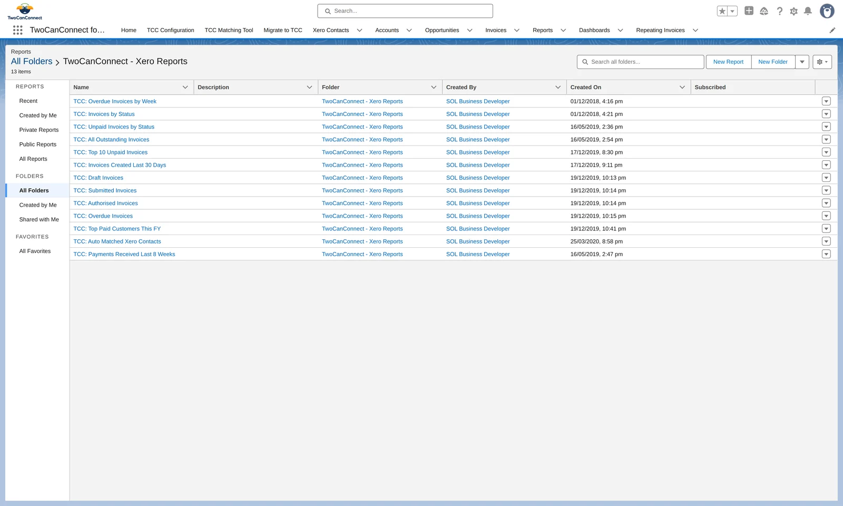
Task: Expand the Dashboards nav dropdown chevron
Action: [x=620, y=31]
